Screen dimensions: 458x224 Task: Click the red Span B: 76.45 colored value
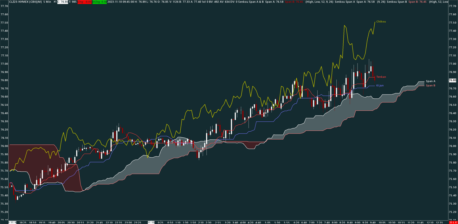coord(294,2)
